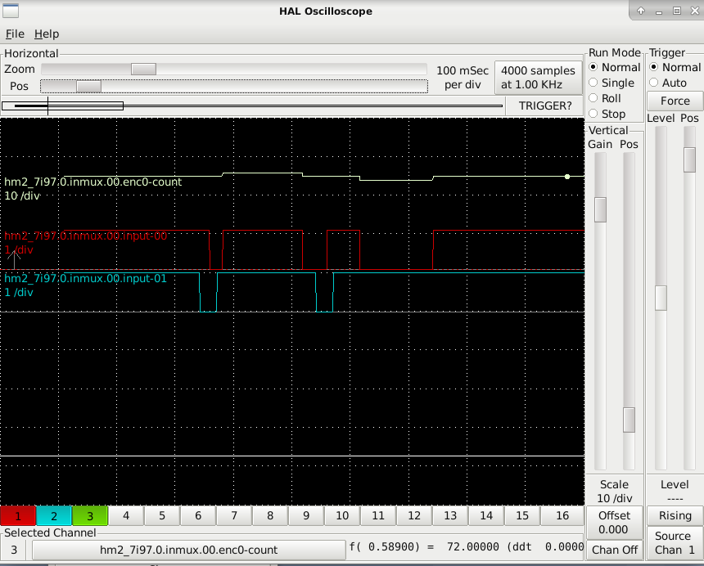The image size is (704, 566).
Task: Click the record position overview bar
Action: click(x=252, y=106)
